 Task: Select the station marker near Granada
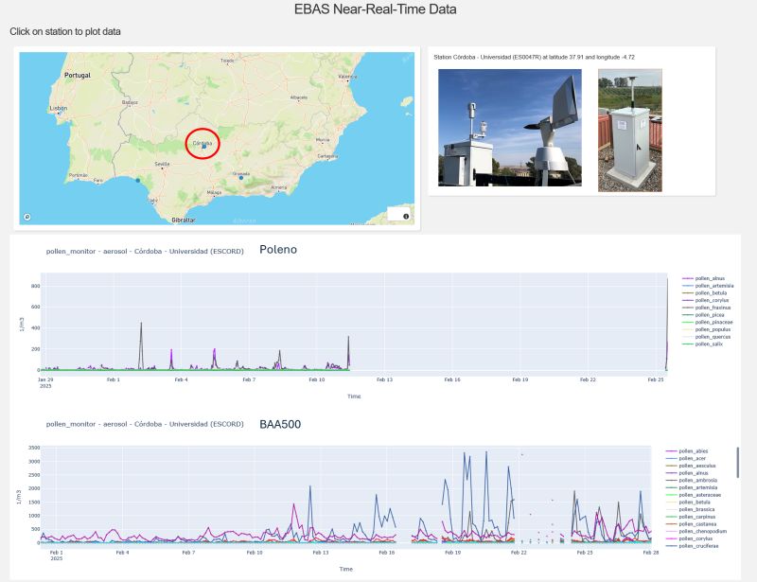pos(241,178)
